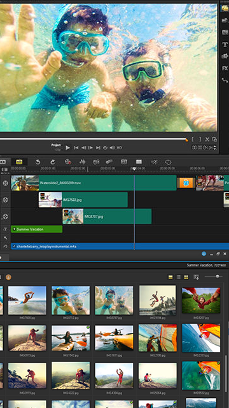The height and width of the screenshot is (408, 229).
Task: Step to the previous frame
Action: click(x=83, y=148)
